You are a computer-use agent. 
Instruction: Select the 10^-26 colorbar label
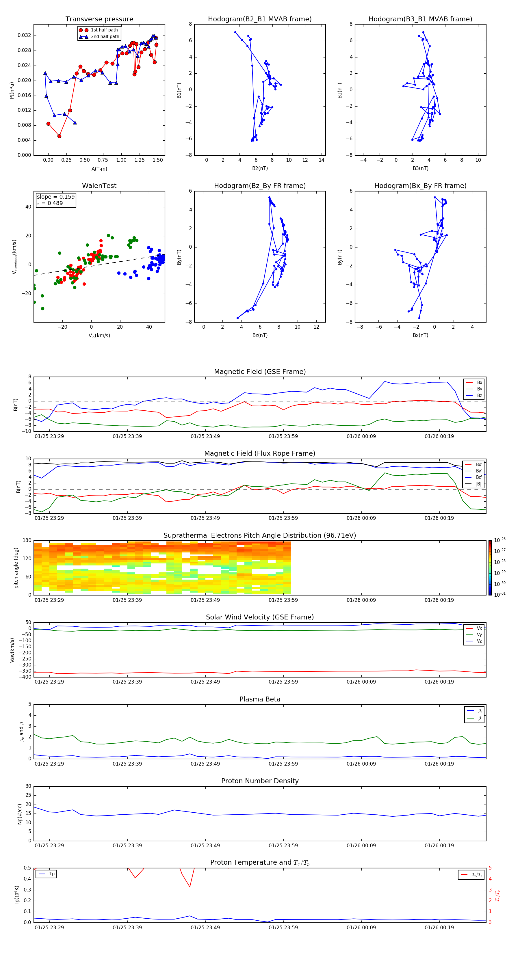click(x=500, y=540)
